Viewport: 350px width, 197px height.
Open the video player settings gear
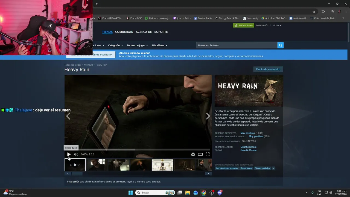(x=193, y=154)
